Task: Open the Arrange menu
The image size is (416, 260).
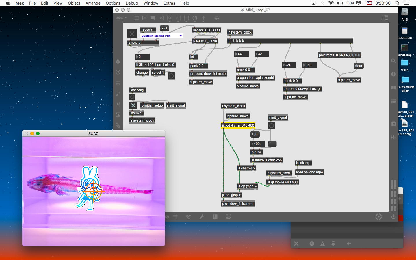Action: [93, 3]
